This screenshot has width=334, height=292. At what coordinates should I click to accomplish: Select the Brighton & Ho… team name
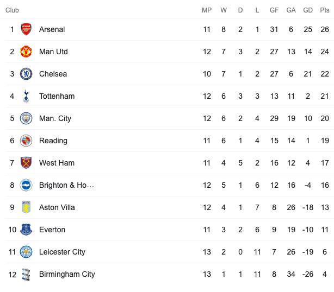(66, 185)
